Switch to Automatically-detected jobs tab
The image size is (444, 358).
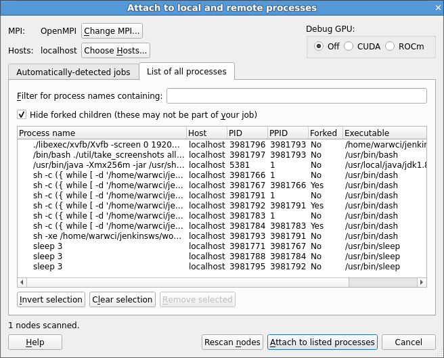(73, 72)
